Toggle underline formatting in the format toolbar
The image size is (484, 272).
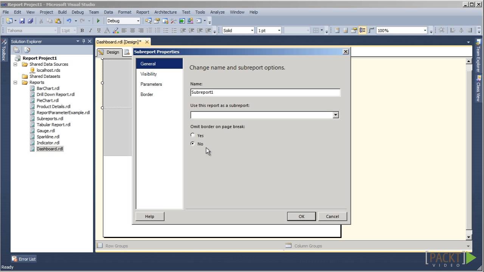coord(99,31)
